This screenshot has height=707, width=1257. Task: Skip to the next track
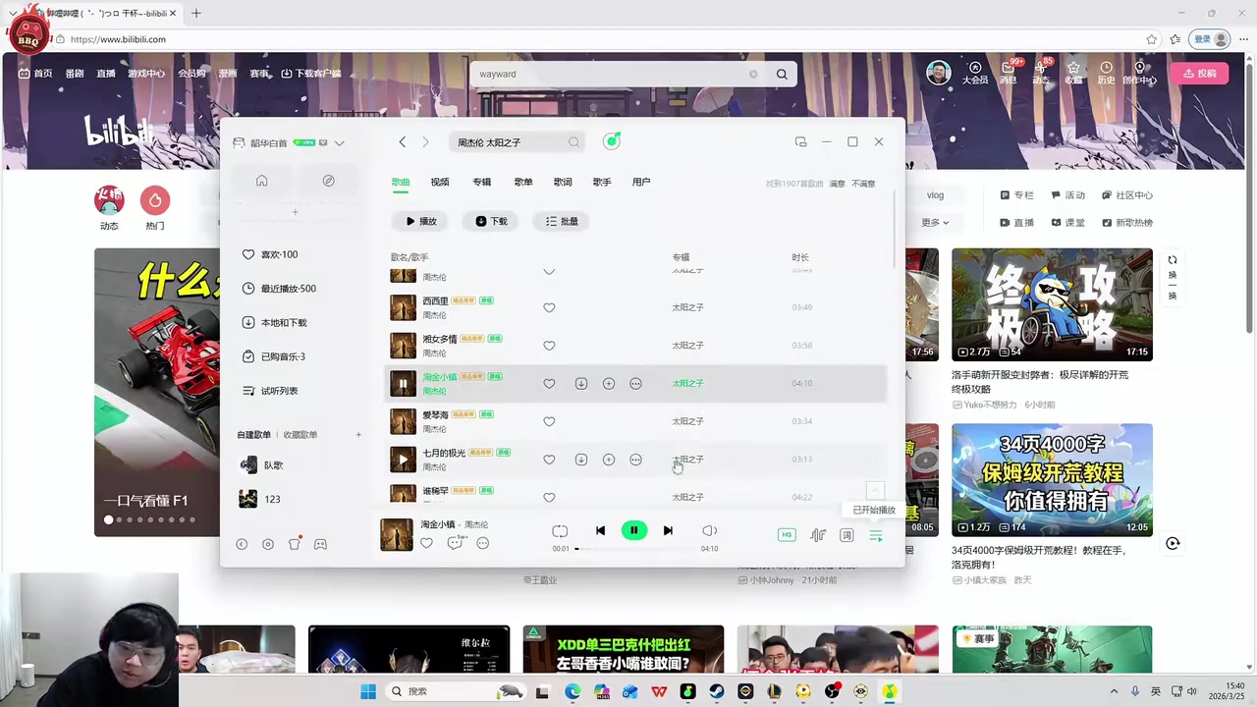click(x=668, y=530)
